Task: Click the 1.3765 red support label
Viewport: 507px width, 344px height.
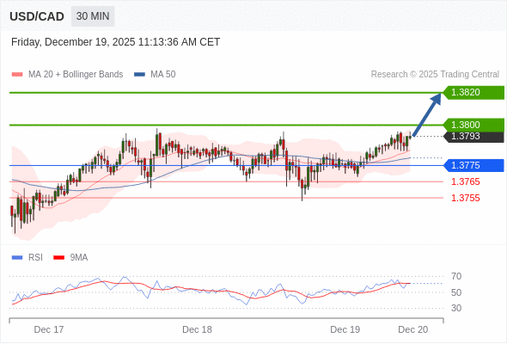Action: click(465, 181)
